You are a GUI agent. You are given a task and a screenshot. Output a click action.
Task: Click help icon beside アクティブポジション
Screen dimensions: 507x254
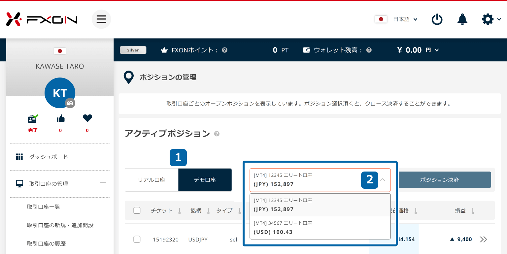coord(217,134)
